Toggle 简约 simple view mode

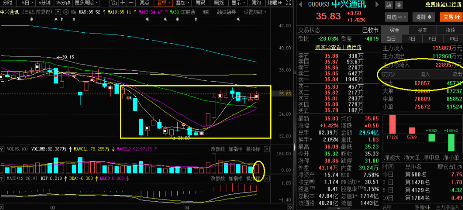coord(256,3)
